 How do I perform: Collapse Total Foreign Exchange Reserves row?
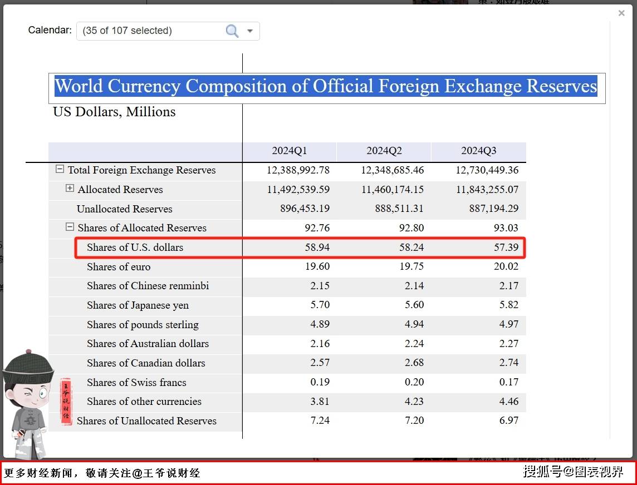[x=60, y=169]
